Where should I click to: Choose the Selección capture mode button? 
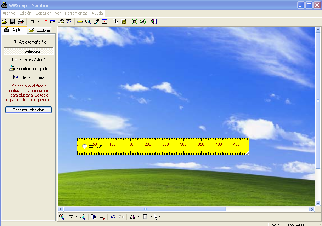(29, 51)
